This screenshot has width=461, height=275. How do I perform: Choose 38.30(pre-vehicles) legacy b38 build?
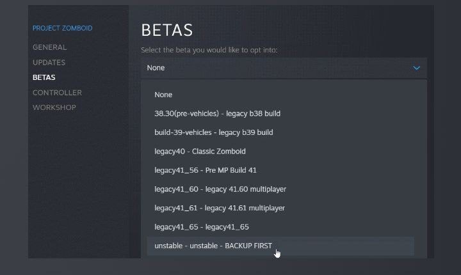pyautogui.click(x=217, y=114)
